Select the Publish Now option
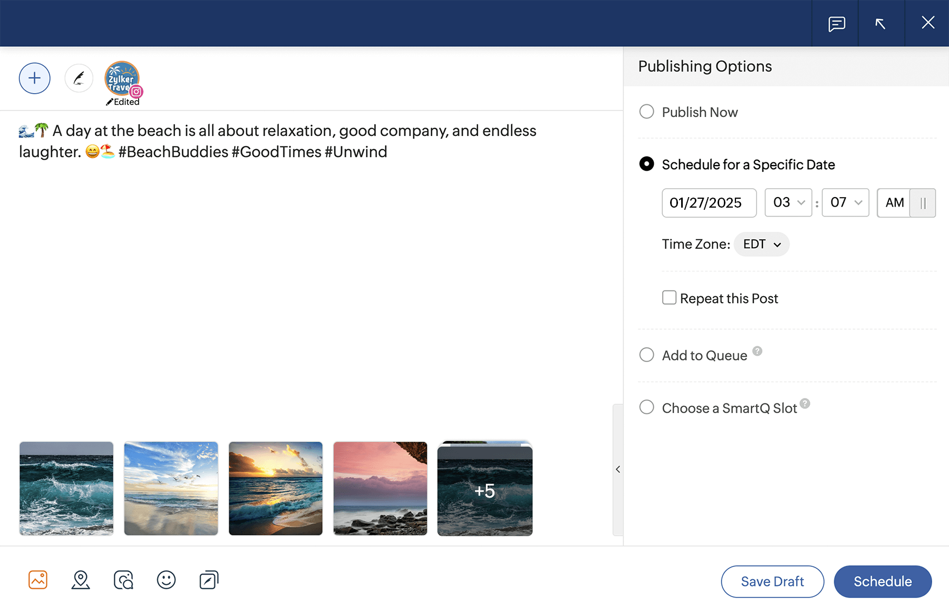The image size is (949, 615). tap(646, 112)
